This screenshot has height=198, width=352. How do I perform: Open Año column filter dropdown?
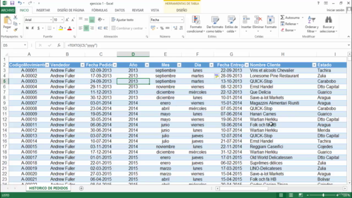pyautogui.click(x=147, y=65)
